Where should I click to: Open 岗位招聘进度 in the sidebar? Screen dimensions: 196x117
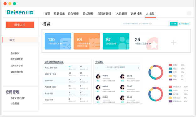[x=17, y=59]
